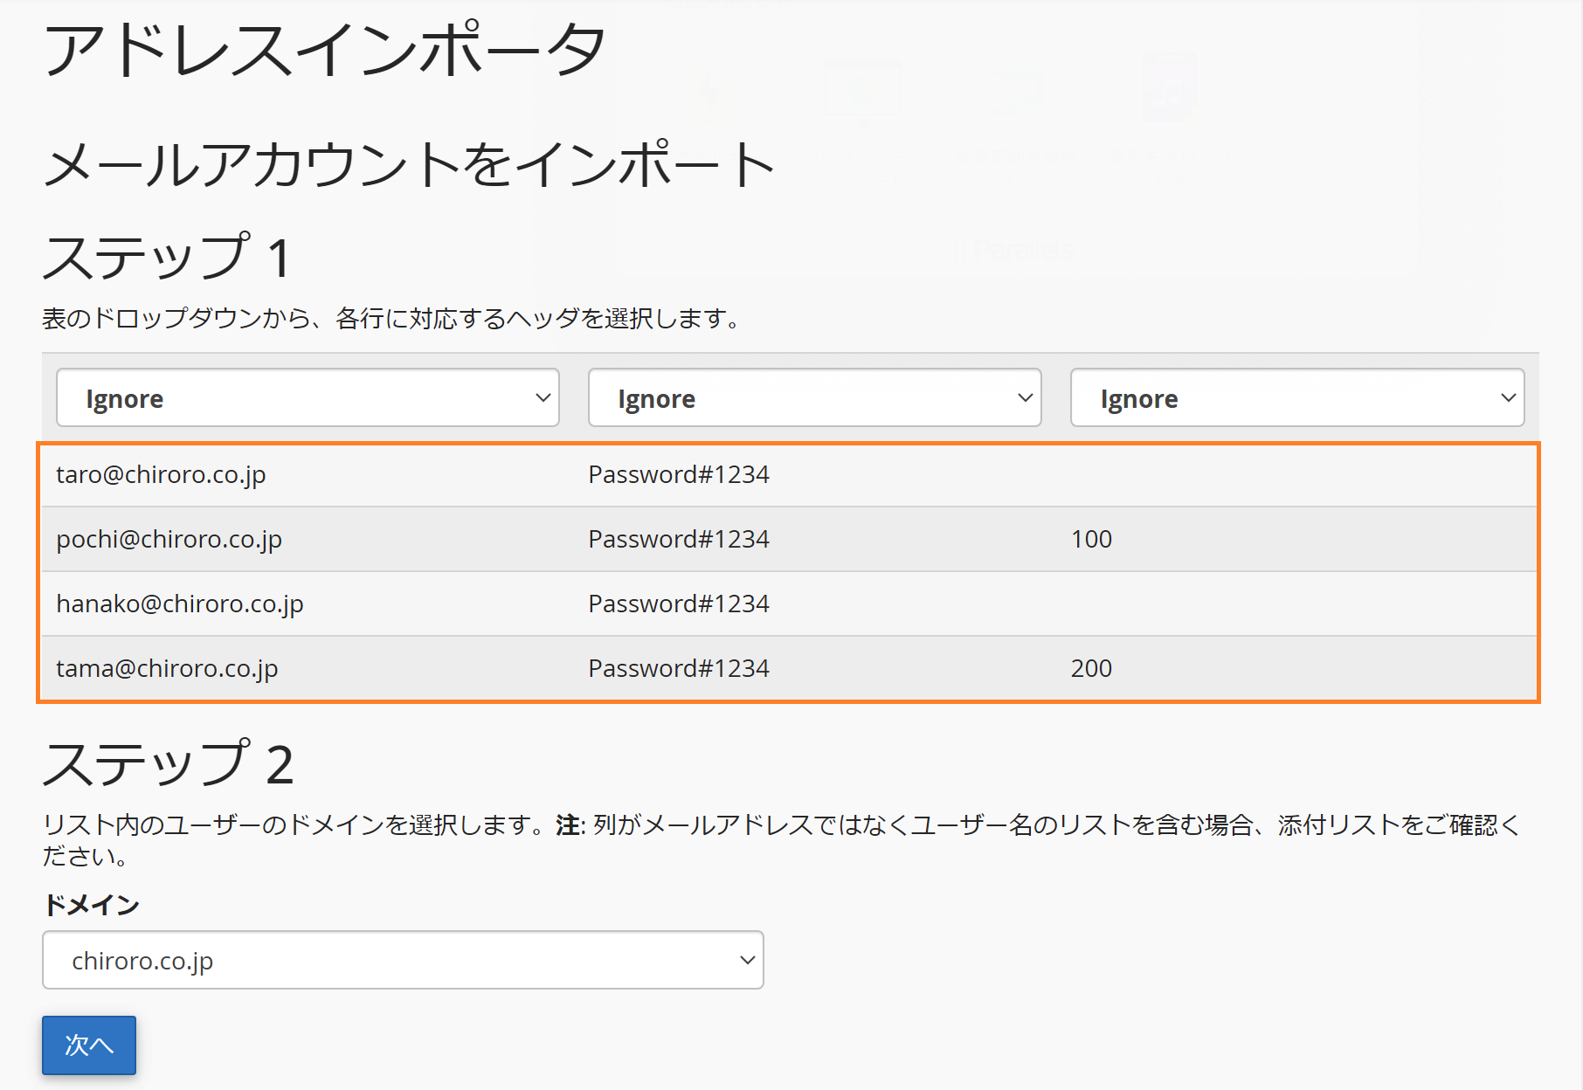Open the first Ignore column dropdown
This screenshot has width=1583, height=1090.
click(x=308, y=398)
